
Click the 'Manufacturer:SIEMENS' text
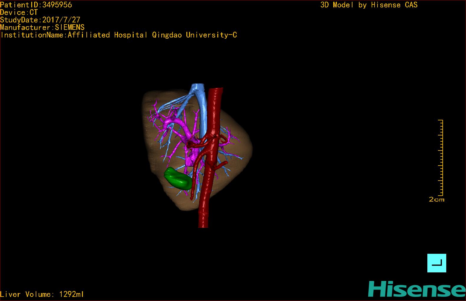coord(42,27)
